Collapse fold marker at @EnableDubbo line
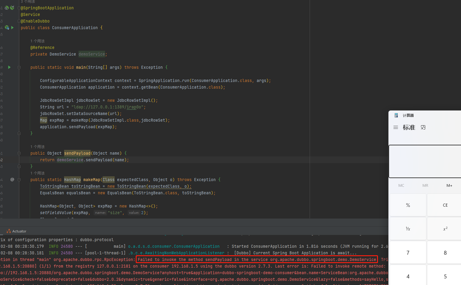This screenshot has height=285, width=461. 19,21
